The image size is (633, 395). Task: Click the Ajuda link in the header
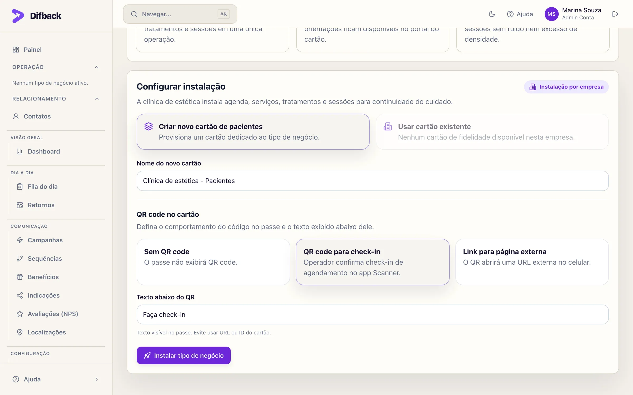(520, 14)
